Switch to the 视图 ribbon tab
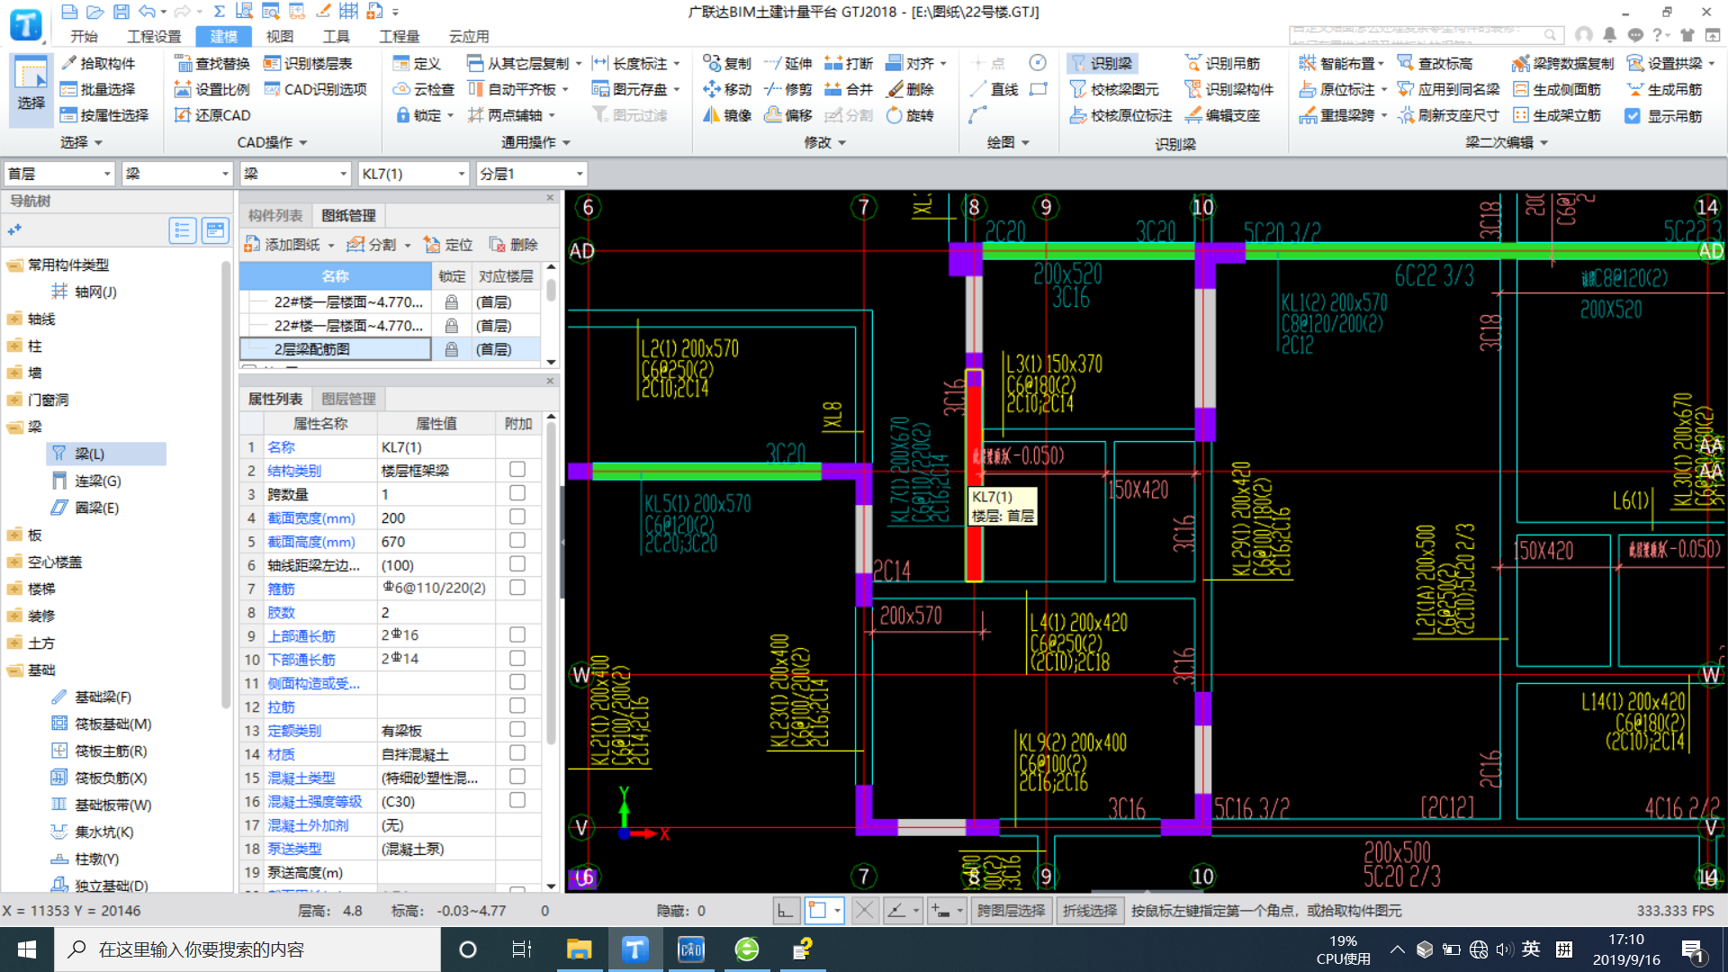1728x972 pixels. coord(280,36)
